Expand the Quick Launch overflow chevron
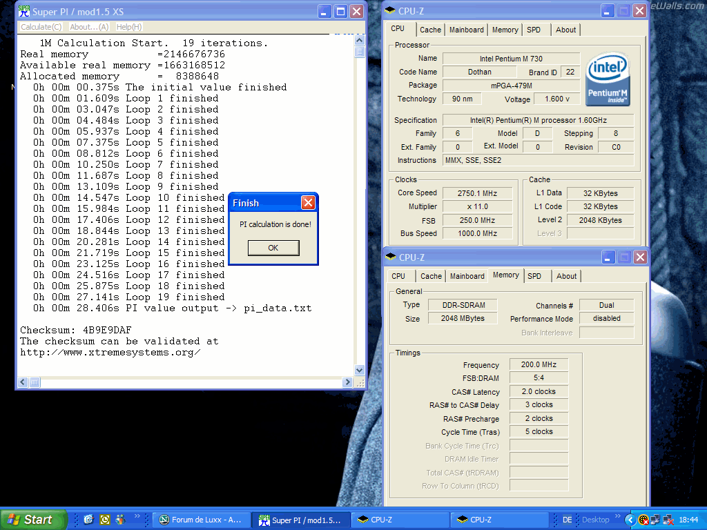The width and height of the screenshot is (707, 530). pyautogui.click(x=137, y=516)
